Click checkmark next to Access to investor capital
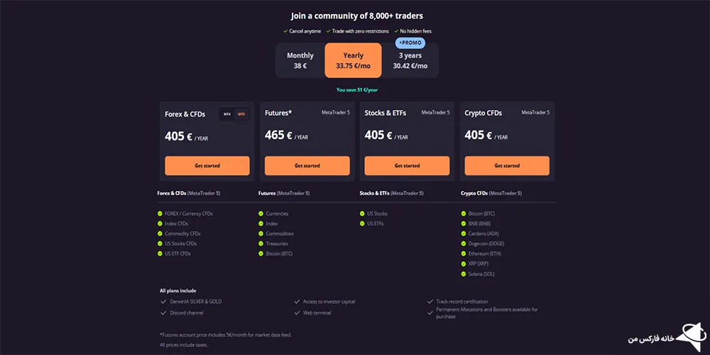This screenshot has width=710, height=355. coord(297,301)
